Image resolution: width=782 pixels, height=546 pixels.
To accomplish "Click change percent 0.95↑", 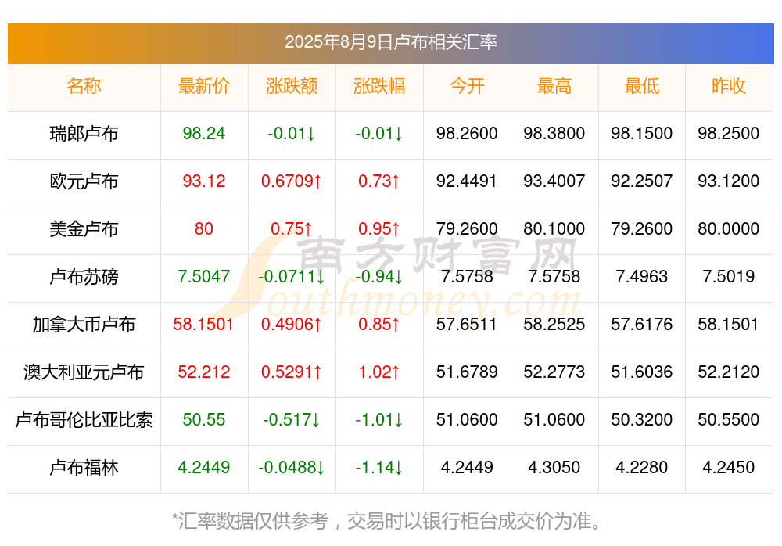I will 379,228.
